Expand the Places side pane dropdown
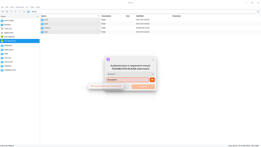261x147 pixels. pos(37,16)
